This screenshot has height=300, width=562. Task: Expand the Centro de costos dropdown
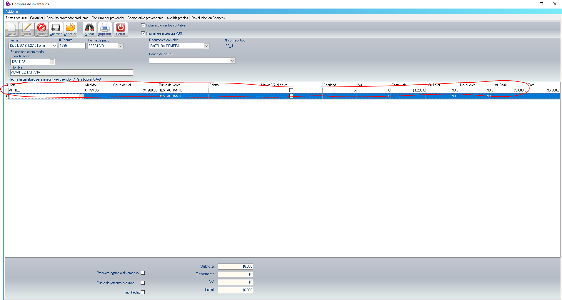click(x=232, y=61)
